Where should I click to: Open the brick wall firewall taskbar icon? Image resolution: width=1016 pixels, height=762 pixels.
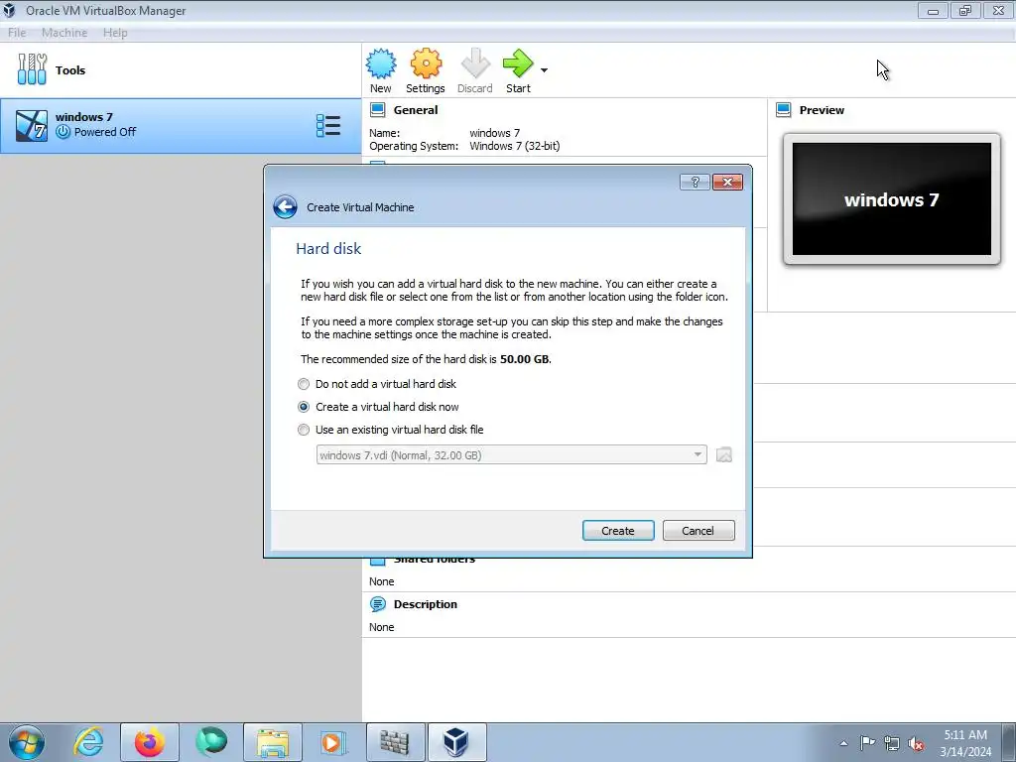tap(395, 742)
